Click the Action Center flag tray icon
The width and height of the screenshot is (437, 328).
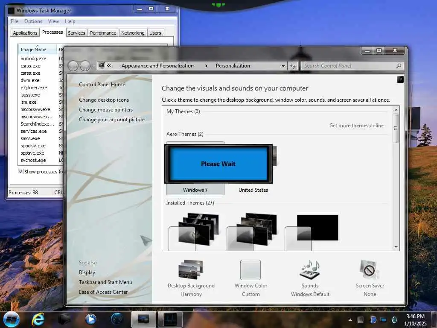pos(373,319)
